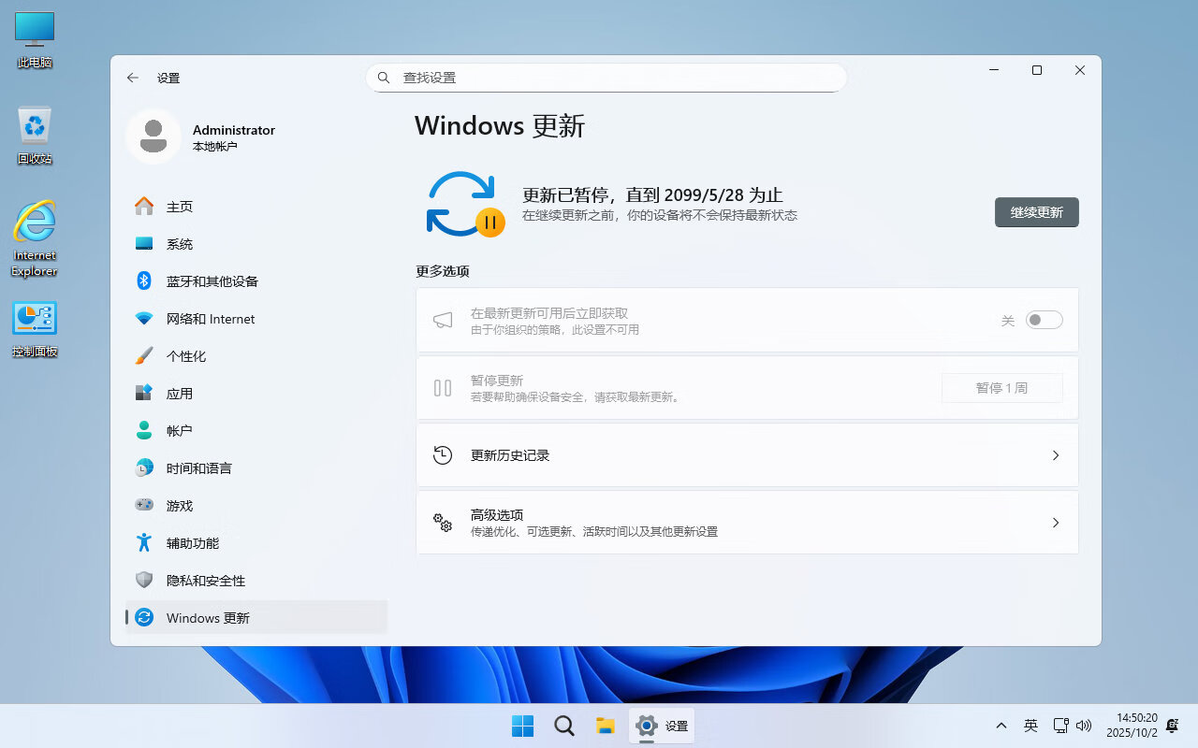The width and height of the screenshot is (1198, 748).
Task: Select 网络和 Internet in the sidebar
Action: (208, 319)
